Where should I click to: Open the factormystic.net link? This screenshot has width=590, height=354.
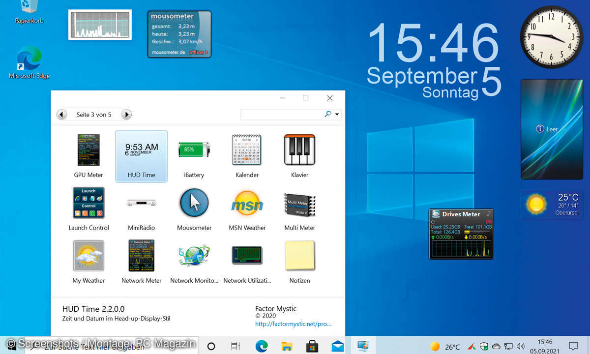(293, 324)
